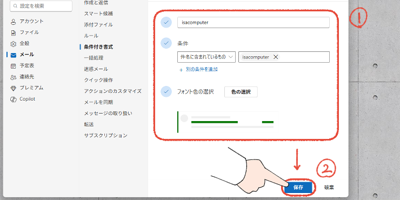Open 添付ファイル mail settings
This screenshot has height=200, width=400.
click(x=98, y=25)
